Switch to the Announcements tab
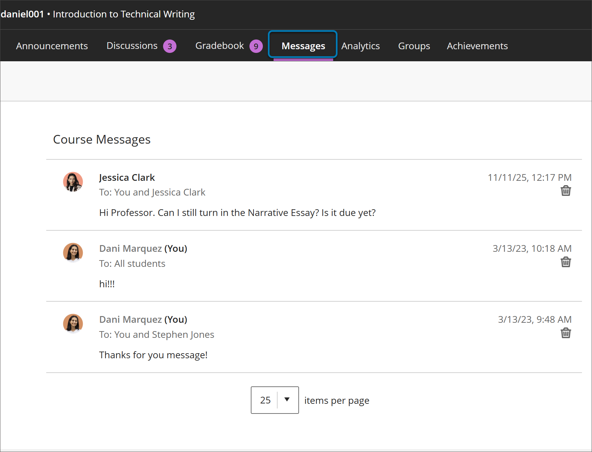This screenshot has height=452, width=592. pyautogui.click(x=52, y=46)
